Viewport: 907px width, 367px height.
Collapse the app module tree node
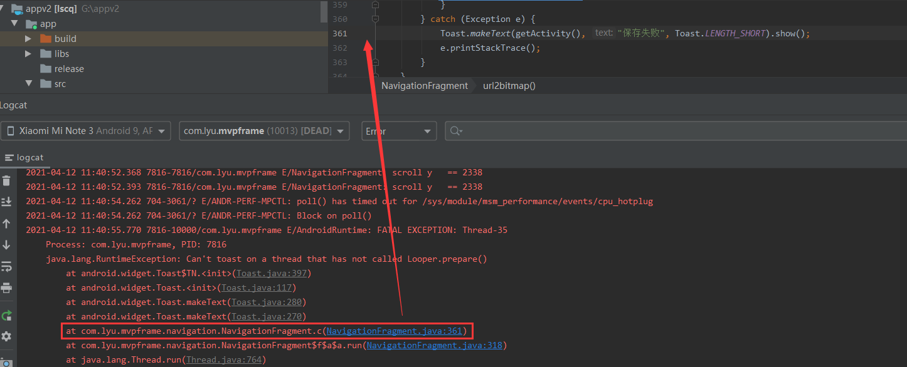[14, 24]
